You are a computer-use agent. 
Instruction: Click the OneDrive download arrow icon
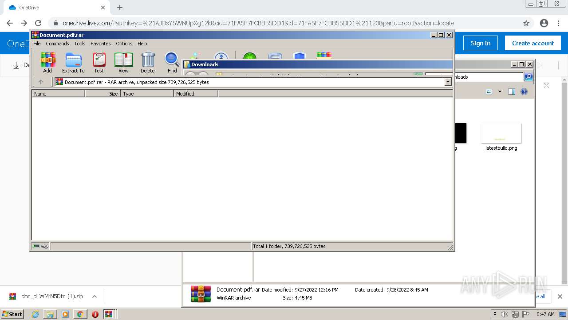(x=16, y=65)
